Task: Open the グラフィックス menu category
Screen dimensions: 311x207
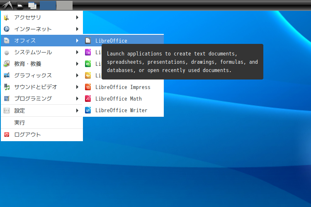Action: pos(42,75)
